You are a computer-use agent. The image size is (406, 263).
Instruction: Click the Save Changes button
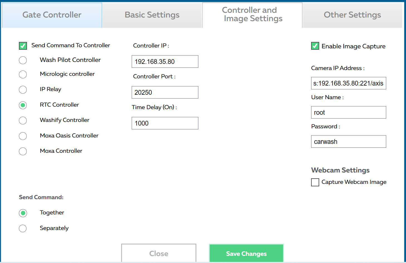pyautogui.click(x=246, y=253)
